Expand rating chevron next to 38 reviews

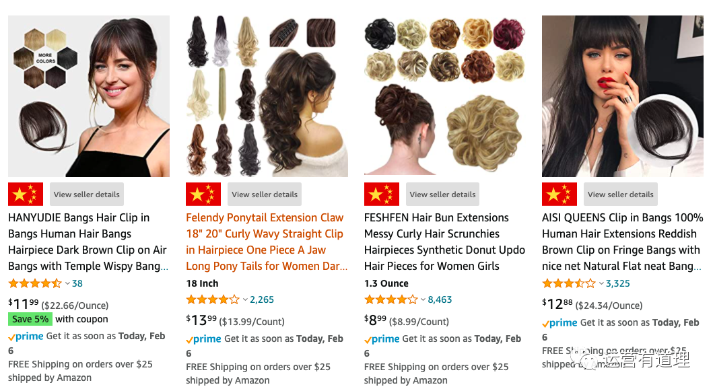[x=67, y=284]
